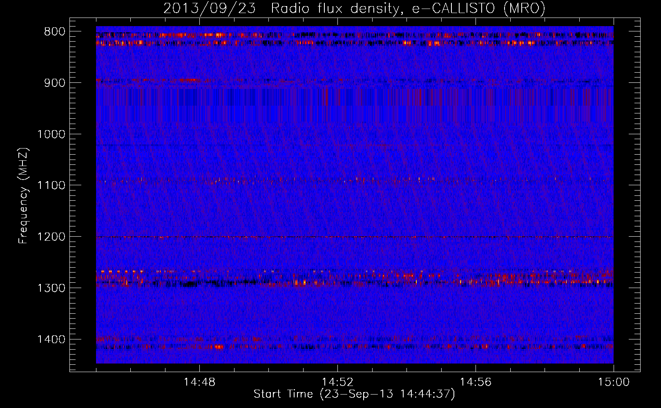Select the 1200 frequency tick label
The width and height of the screenshot is (661, 408).
pos(51,237)
